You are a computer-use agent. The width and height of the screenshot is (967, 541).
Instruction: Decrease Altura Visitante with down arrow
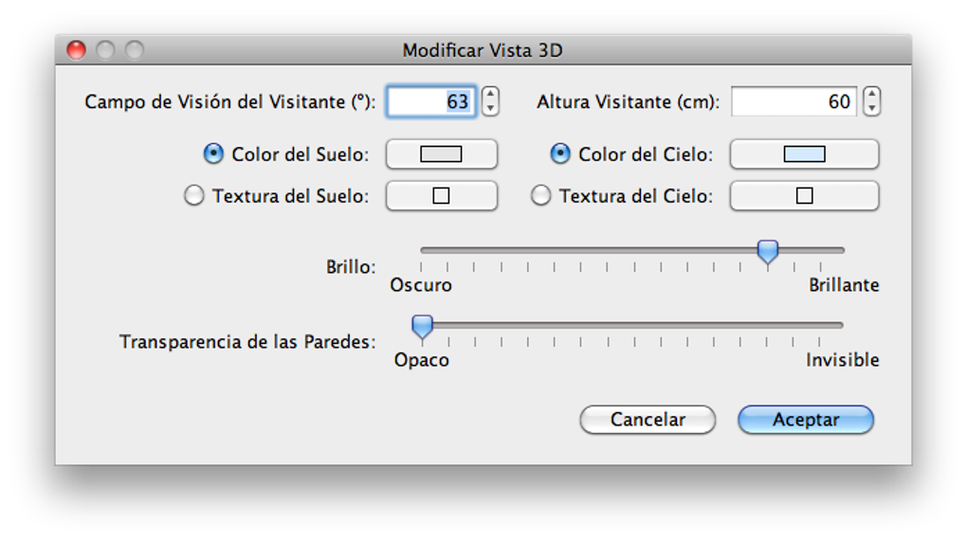(872, 108)
